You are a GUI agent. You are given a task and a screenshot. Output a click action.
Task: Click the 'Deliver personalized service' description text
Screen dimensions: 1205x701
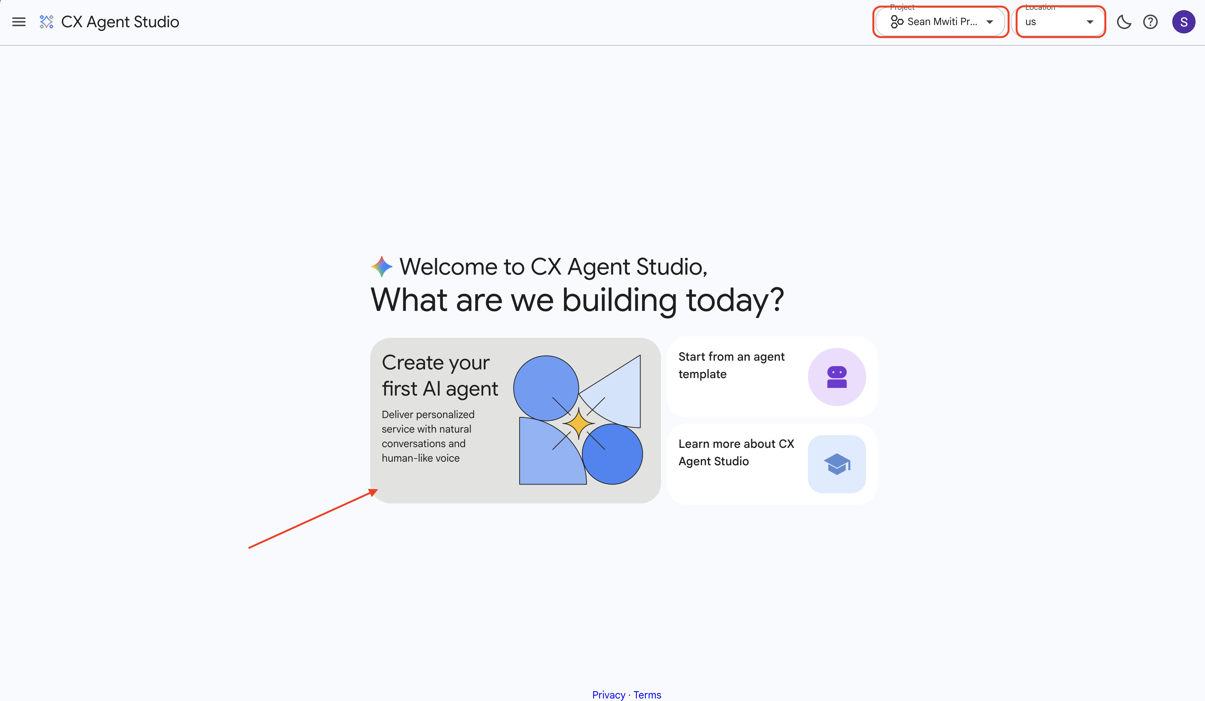pos(428,437)
